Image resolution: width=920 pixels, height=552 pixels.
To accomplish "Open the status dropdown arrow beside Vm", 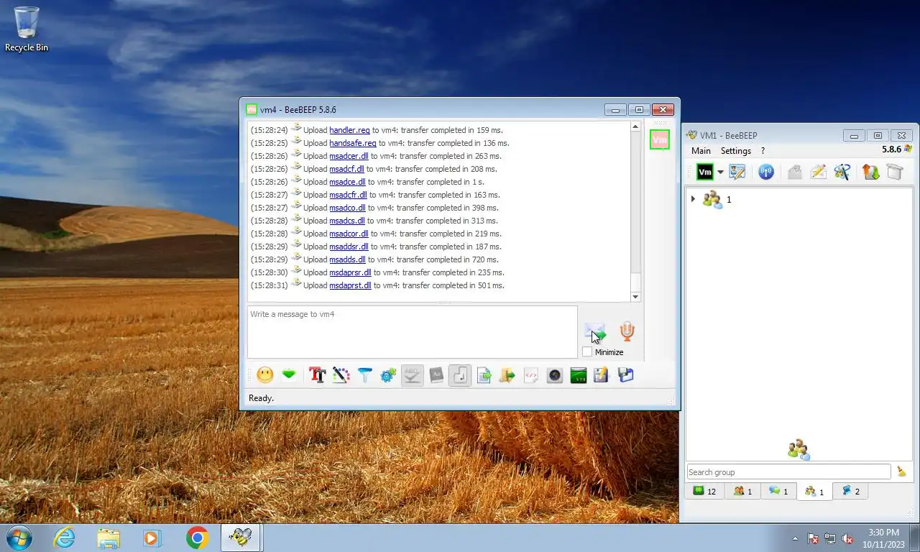I will (720, 172).
